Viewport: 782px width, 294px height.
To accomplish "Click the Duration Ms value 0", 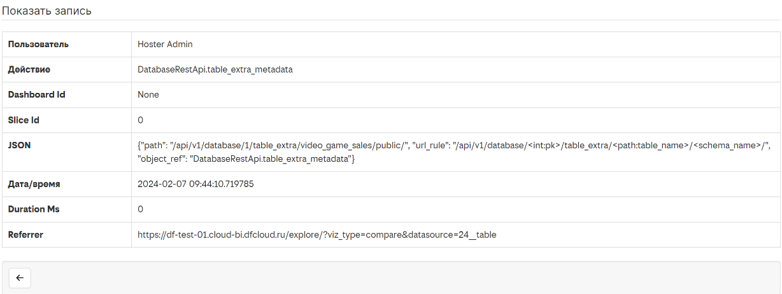I will point(141,209).
